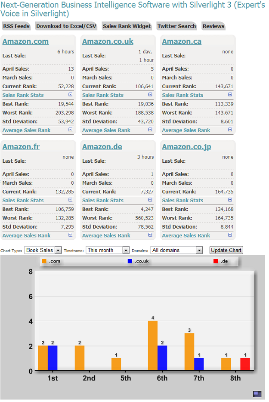The width and height of the screenshot is (269, 402).
Task: Click Sales Rank Stats text under Amazon.fr
Action: pyautogui.click(x=23, y=201)
